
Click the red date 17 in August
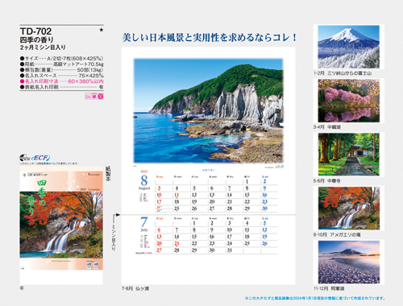tap(159, 202)
